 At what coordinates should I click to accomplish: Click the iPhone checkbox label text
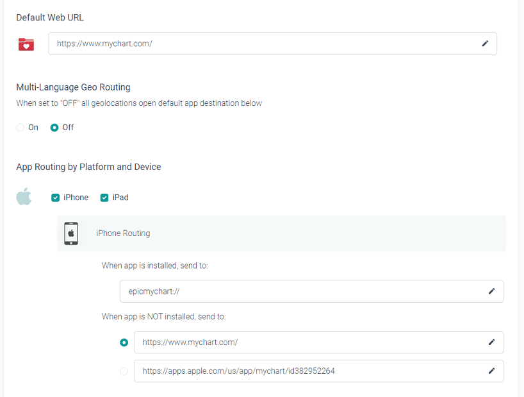[x=76, y=198]
